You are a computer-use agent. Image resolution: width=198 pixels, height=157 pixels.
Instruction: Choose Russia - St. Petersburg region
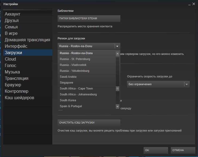(87, 59)
